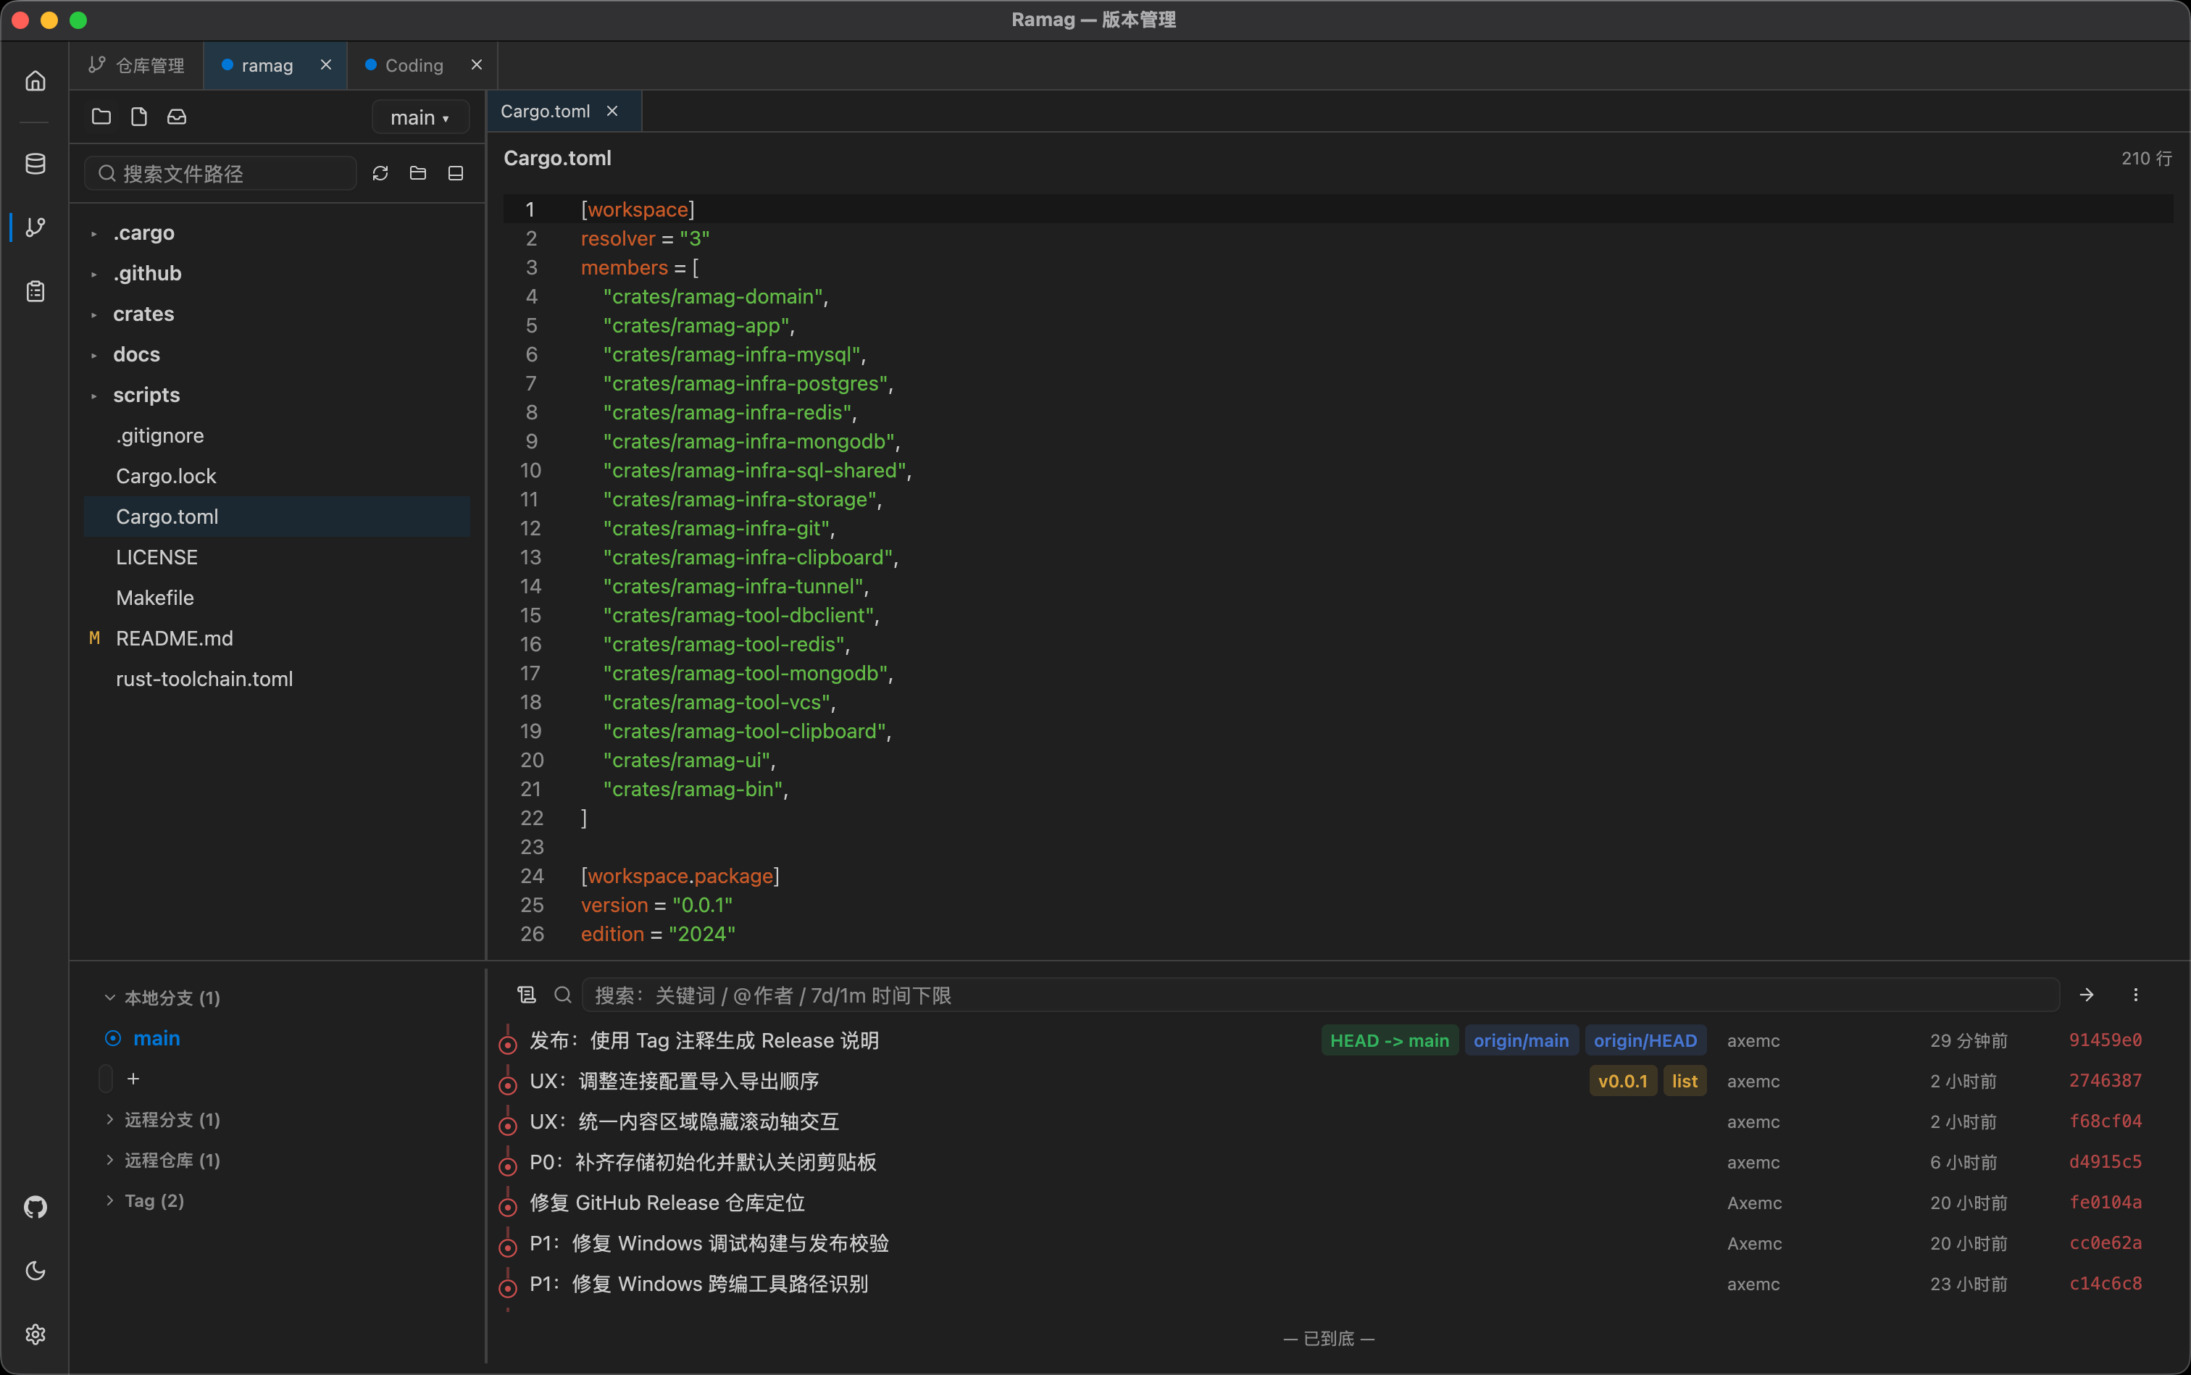Screen dimensions: 2191x1375
Task: Select the v0.0.1 tag badge
Action: click(x=1622, y=1082)
